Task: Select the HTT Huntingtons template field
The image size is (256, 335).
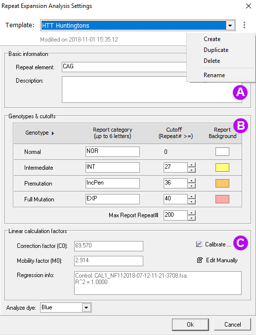Action: (133, 25)
